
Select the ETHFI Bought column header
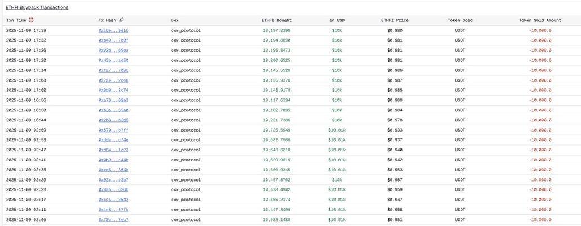(276, 20)
